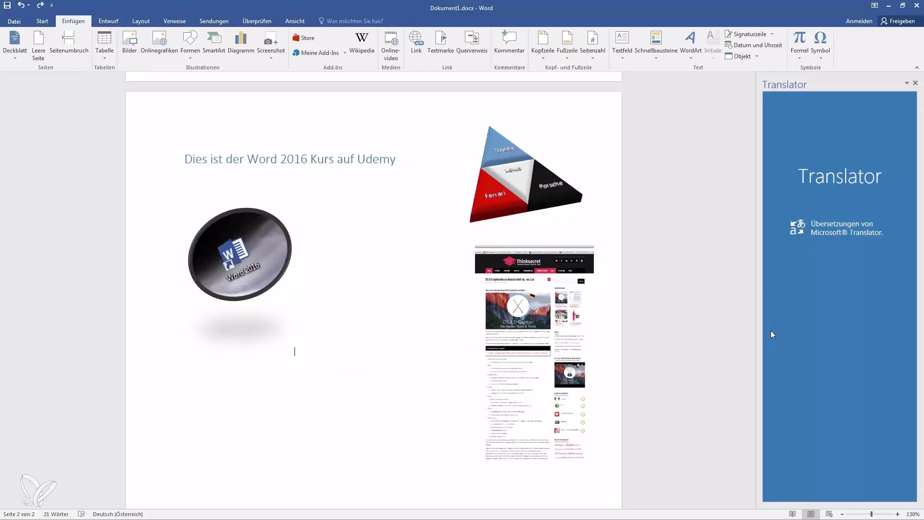Open the Office Store add-ins

(x=304, y=38)
